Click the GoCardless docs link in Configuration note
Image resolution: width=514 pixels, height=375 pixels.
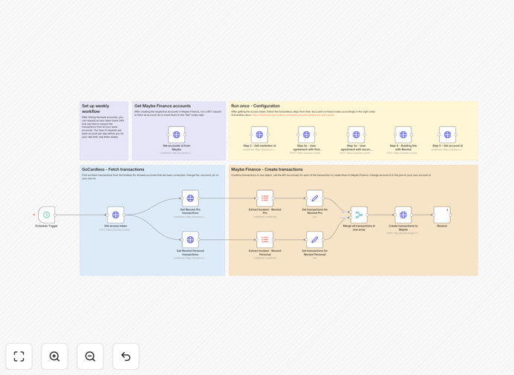click(293, 115)
